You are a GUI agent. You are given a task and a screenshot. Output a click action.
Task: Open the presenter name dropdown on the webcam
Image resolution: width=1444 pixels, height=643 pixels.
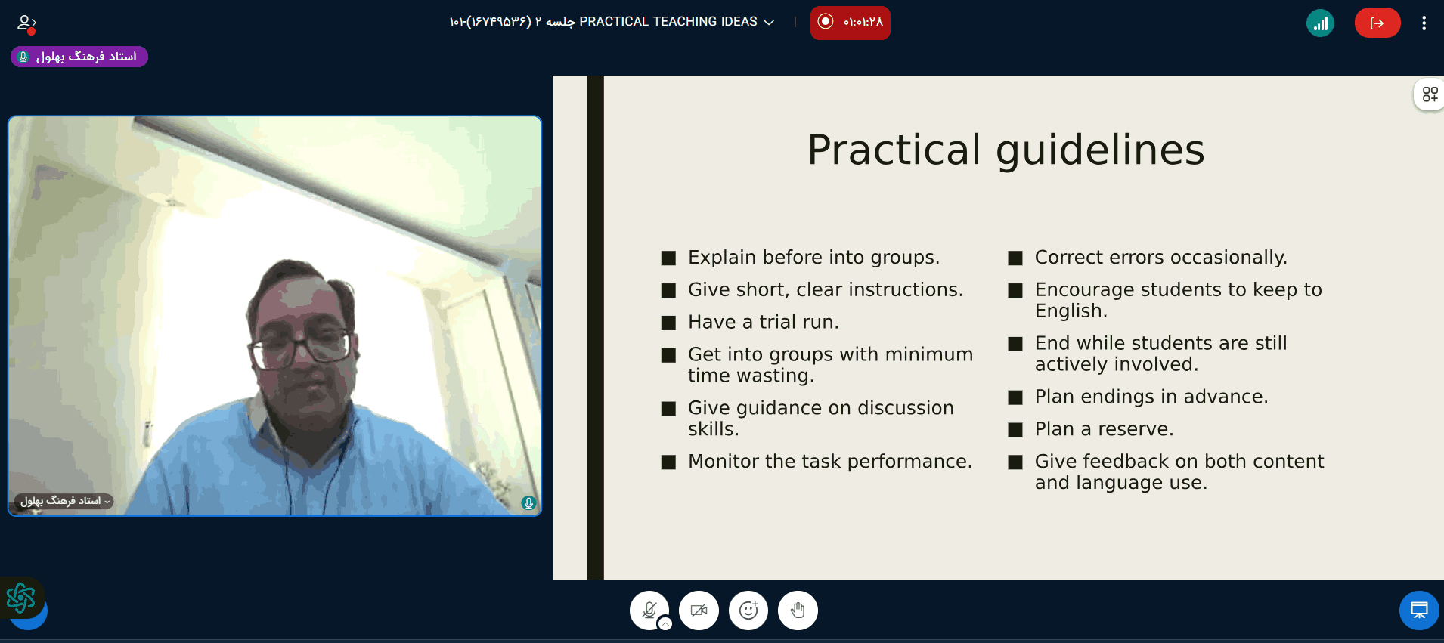pyautogui.click(x=64, y=501)
